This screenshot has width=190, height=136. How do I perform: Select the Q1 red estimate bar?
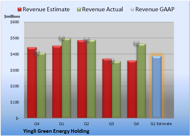[x=57, y=82]
